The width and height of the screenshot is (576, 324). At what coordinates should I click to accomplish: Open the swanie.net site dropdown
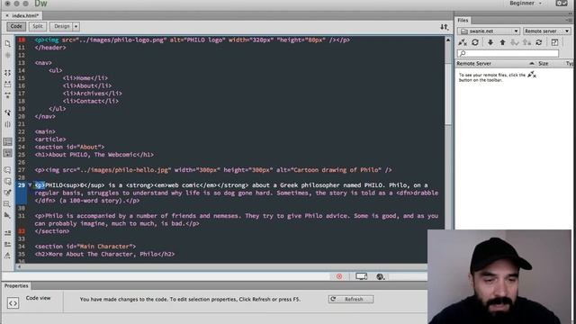(x=489, y=31)
